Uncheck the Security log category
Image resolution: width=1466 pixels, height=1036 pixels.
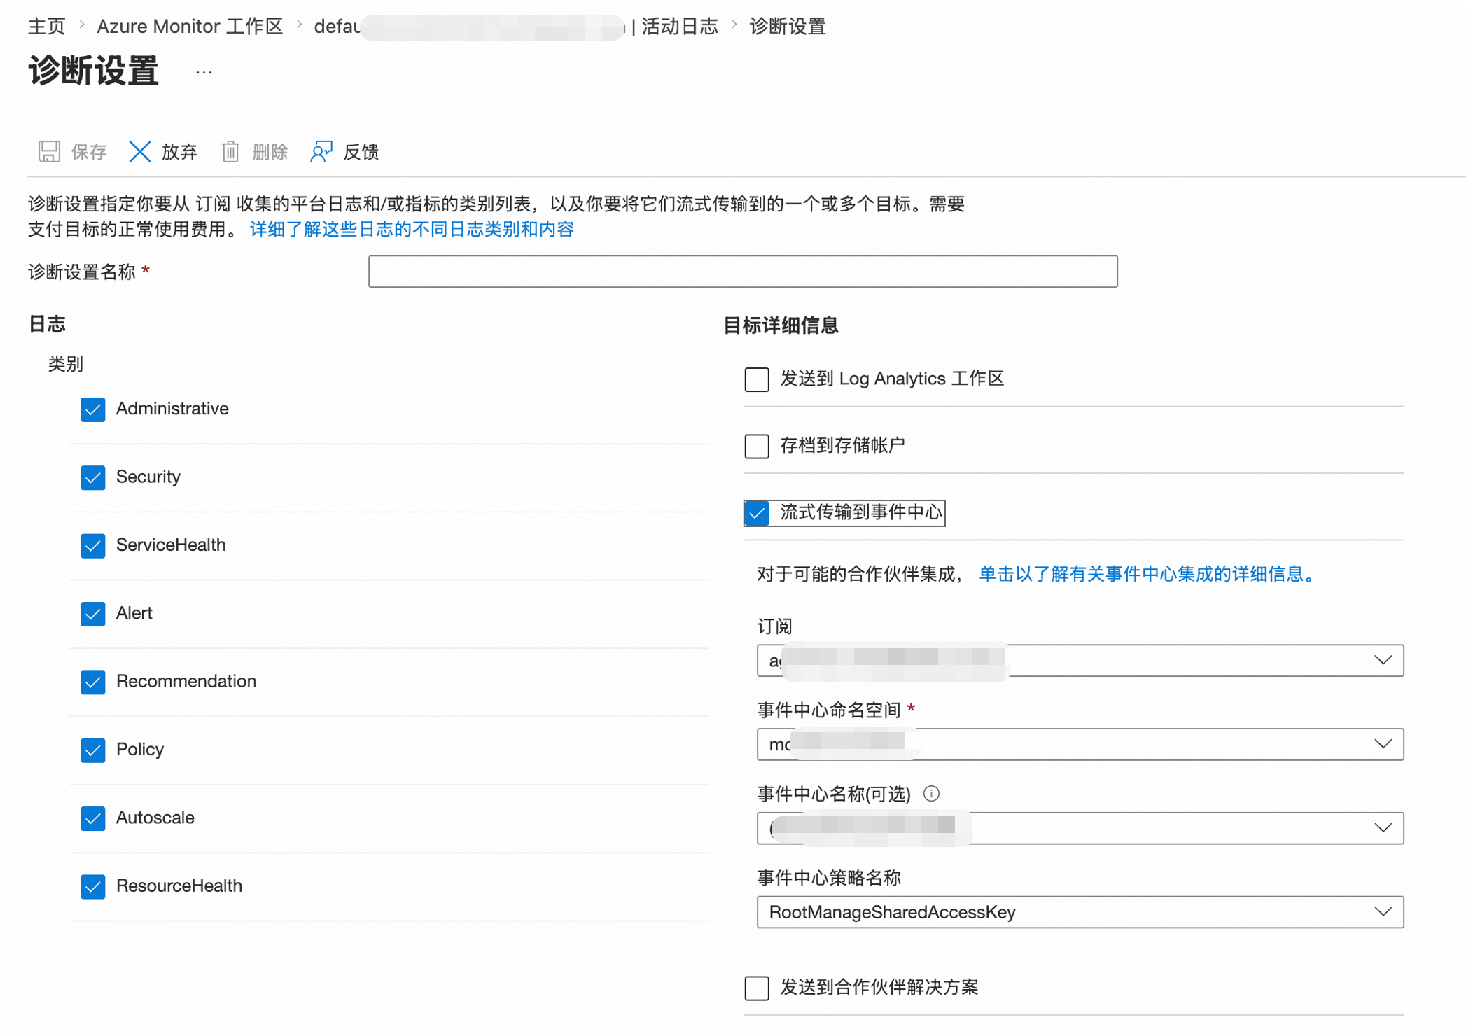pos(92,477)
